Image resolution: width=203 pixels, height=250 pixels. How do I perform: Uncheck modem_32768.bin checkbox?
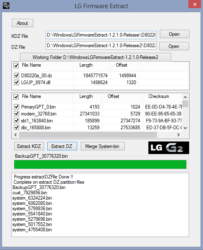coord(16,114)
